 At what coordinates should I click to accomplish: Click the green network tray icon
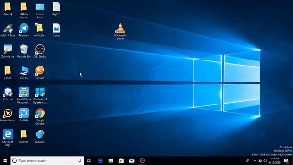pyautogui.click(x=260, y=161)
